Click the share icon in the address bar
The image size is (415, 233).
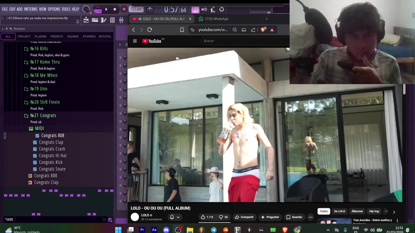[x=253, y=30]
